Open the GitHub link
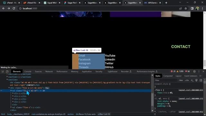 [x=109, y=67]
